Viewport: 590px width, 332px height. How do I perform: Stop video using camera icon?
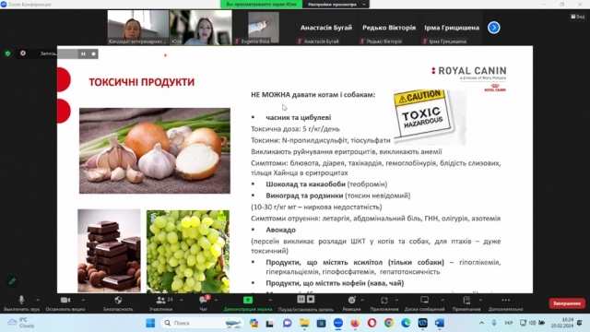[65, 300]
